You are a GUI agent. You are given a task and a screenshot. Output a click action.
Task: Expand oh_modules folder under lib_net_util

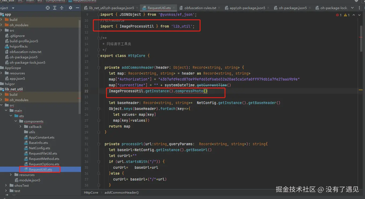[1, 100]
